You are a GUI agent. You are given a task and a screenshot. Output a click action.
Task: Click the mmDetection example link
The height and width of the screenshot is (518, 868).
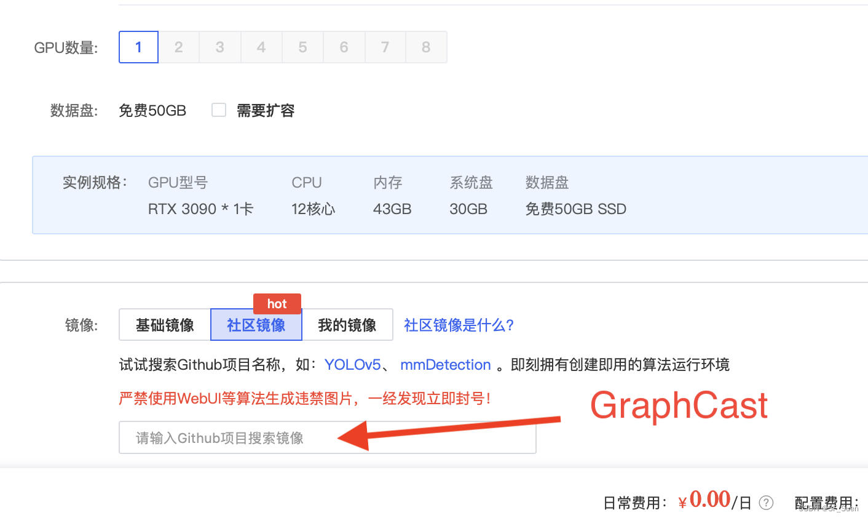click(x=446, y=365)
